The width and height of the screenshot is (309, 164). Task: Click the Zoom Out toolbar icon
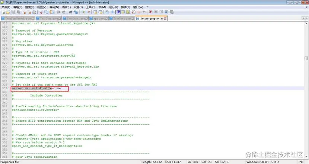coord(89,12)
